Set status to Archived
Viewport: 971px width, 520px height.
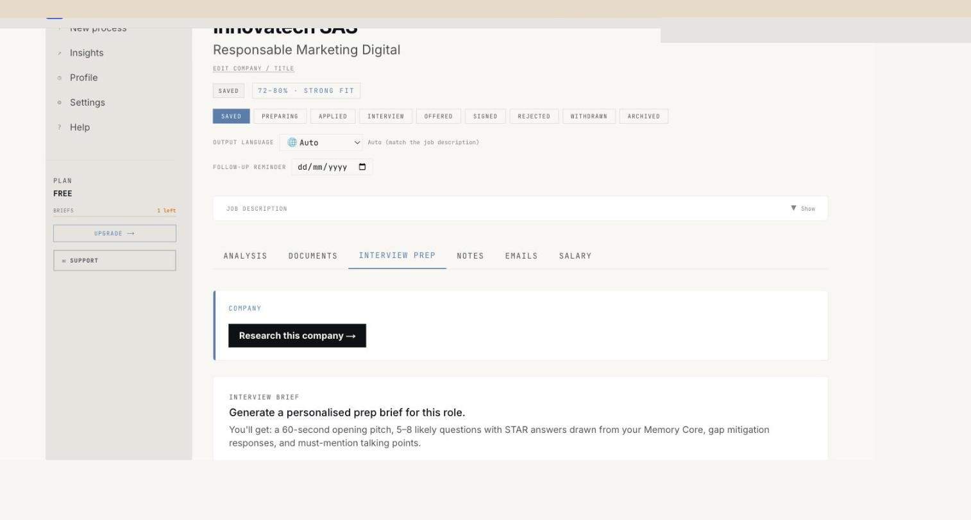point(644,117)
